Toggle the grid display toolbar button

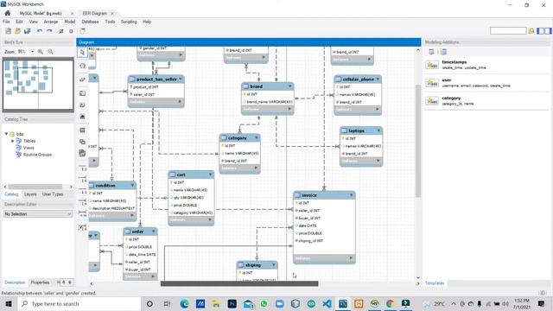[61, 31]
